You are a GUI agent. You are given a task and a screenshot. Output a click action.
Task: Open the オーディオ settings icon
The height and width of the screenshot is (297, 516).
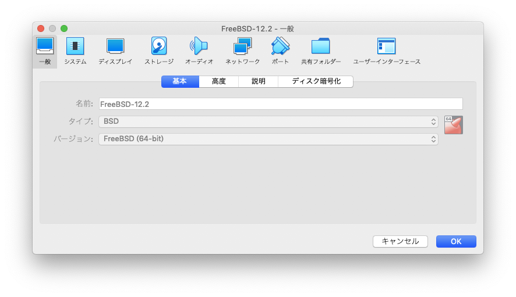(199, 51)
